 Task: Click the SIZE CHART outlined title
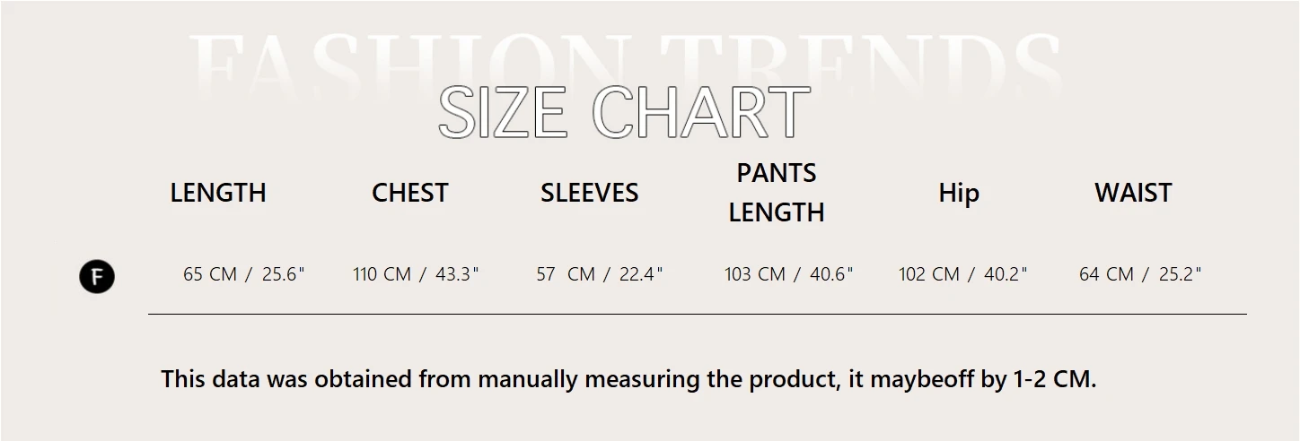click(624, 113)
